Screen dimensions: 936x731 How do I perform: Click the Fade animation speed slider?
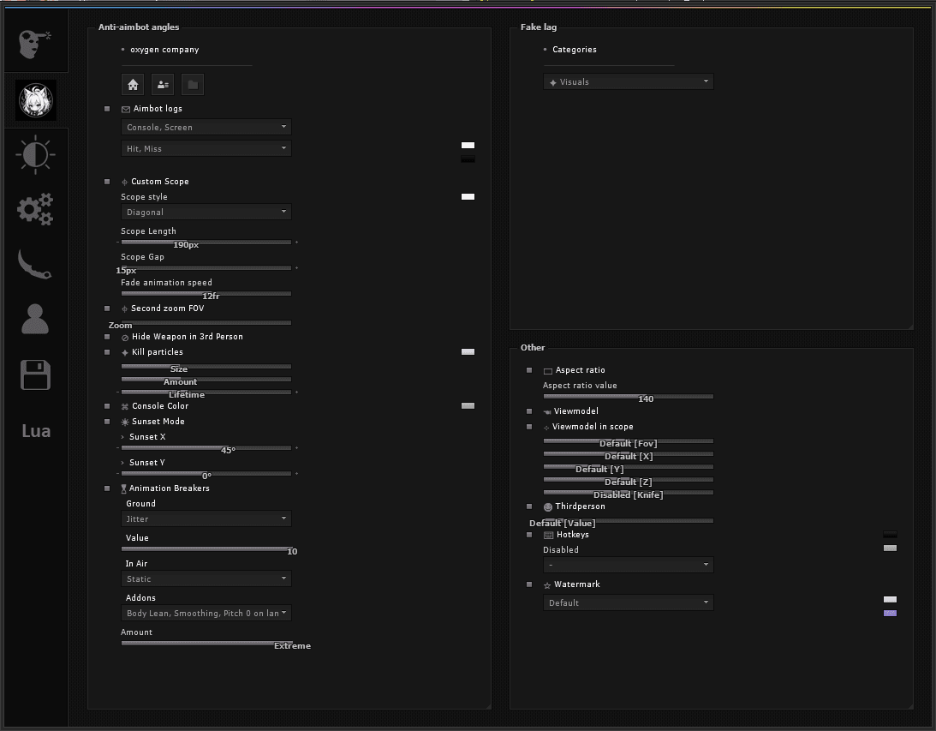(206, 293)
